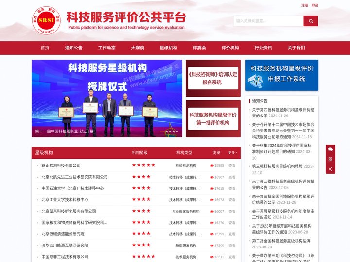Screen dimensions: 350x262
Task: Go to 首页 in navigation bar
Action: (x=45, y=48)
